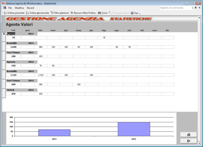This screenshot has width=203, height=147.
Task: Click the Digitare una domanda help box
Action: pos(175,8)
